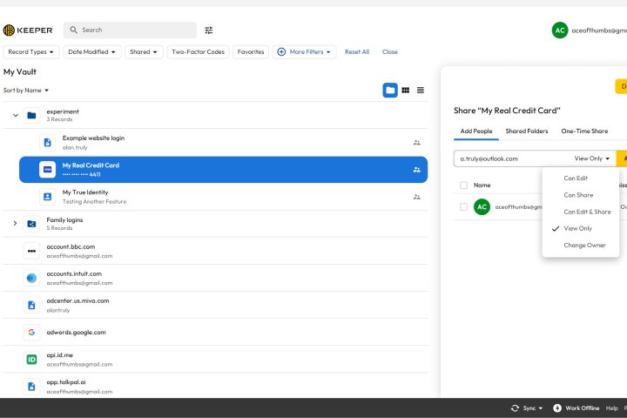Image resolution: width=627 pixels, height=418 pixels.
Task: Toggle the Name header select-all checkbox
Action: click(463, 185)
